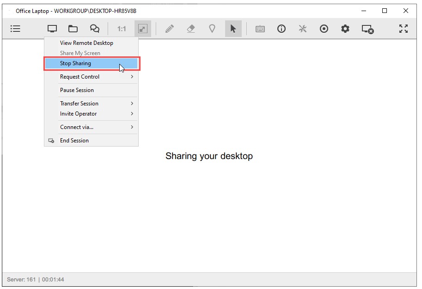Show session information
This screenshot has height=289, width=422.
pyautogui.click(x=281, y=28)
